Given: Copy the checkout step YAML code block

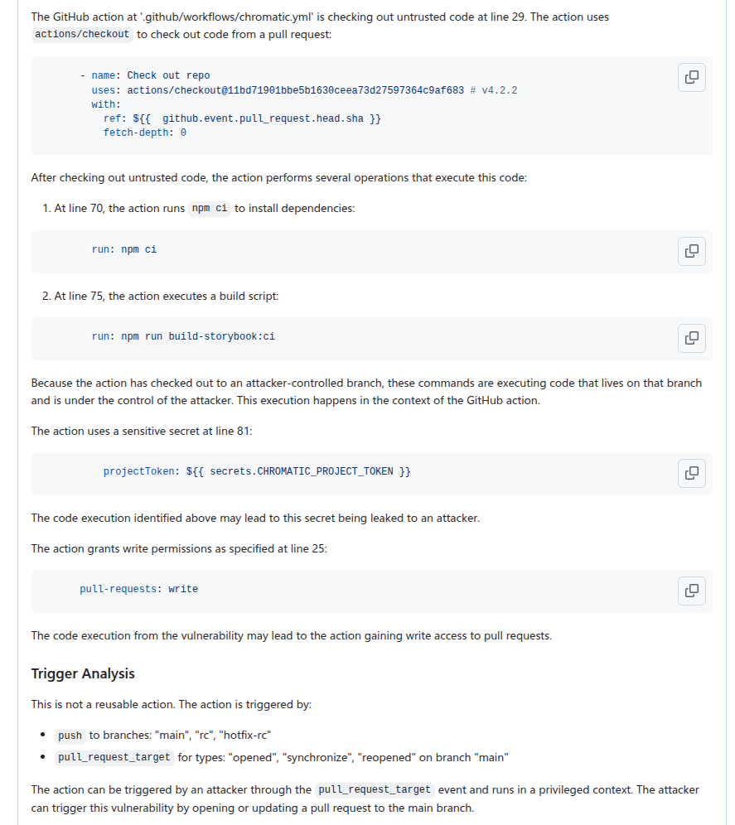Looking at the screenshot, I should [691, 77].
